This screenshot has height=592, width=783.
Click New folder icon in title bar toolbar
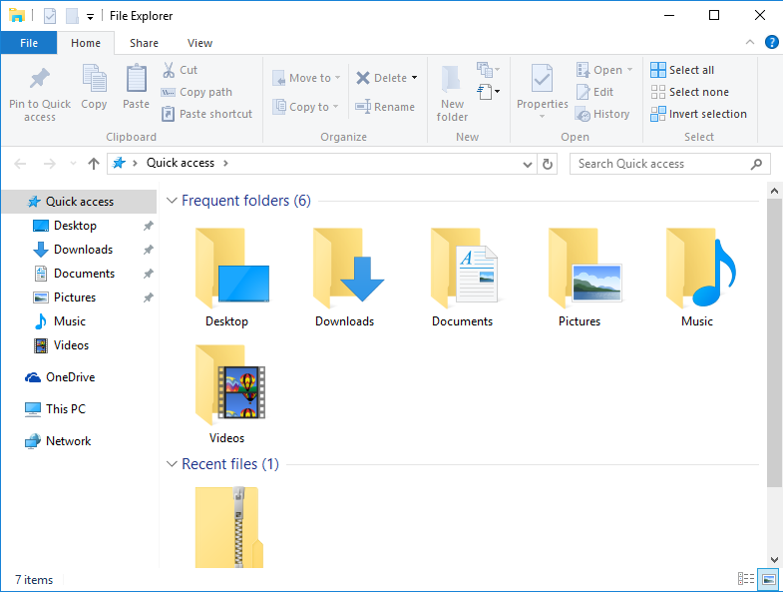click(x=73, y=16)
